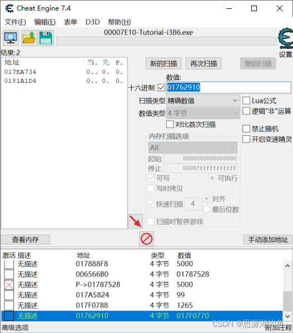This screenshot has height=333, width=293.
Task: Click the red clear address list icon
Action: [147, 238]
